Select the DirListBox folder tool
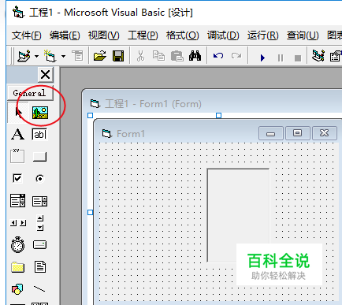Viewport: 342px width, 305px height. 17,267
